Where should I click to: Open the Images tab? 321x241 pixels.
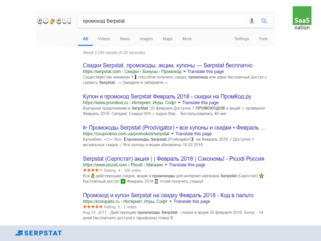point(146,39)
